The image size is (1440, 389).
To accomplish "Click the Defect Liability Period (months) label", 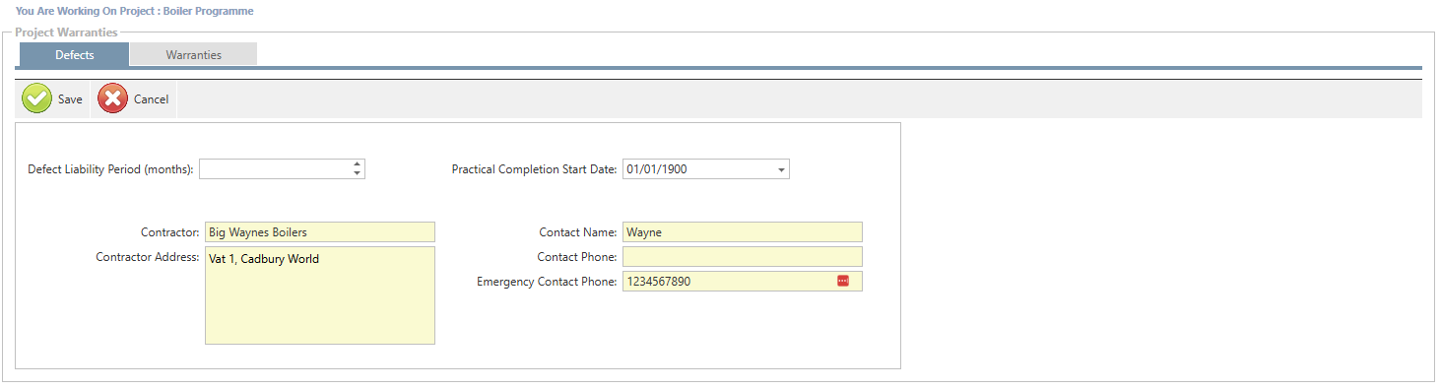I will tap(110, 169).
